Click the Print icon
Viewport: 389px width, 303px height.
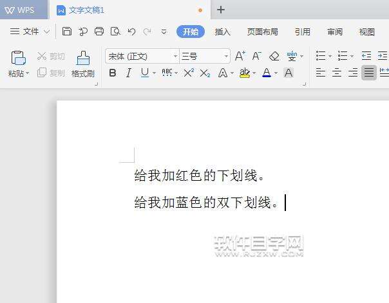(x=99, y=32)
